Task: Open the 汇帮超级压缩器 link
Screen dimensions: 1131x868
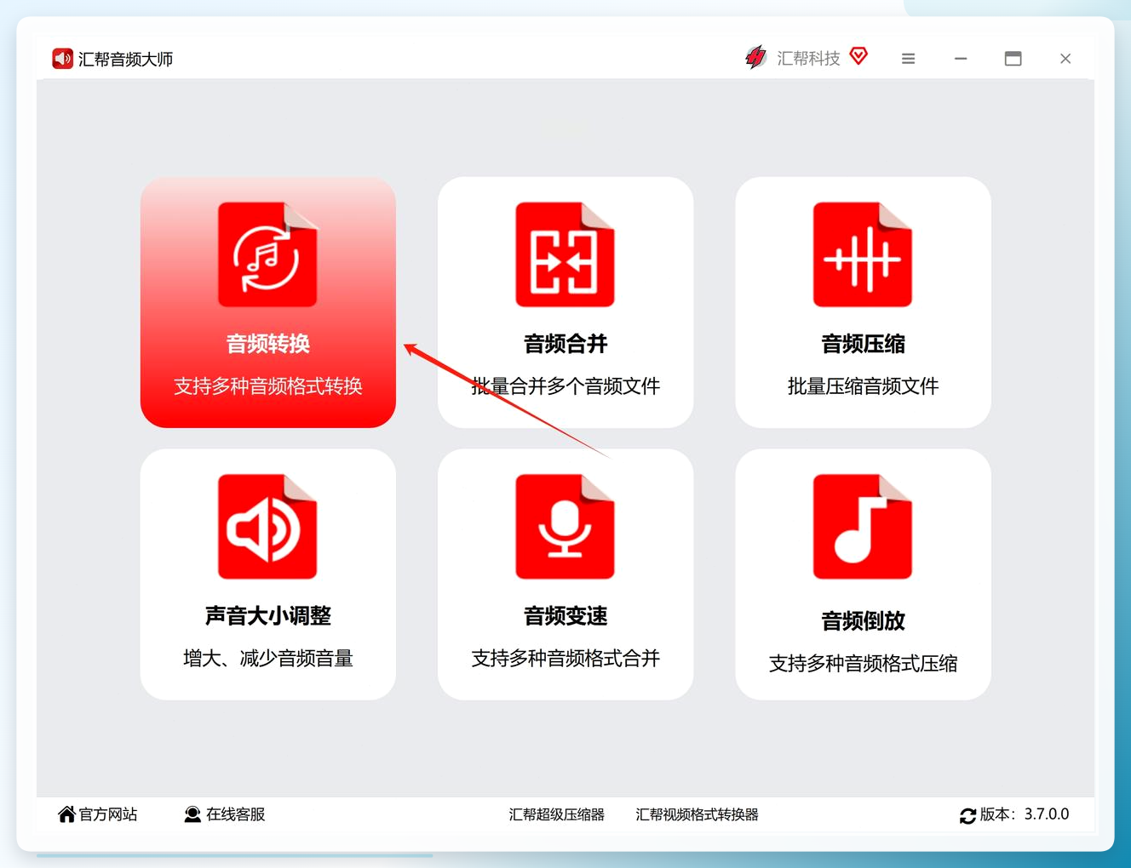Action: coord(557,814)
